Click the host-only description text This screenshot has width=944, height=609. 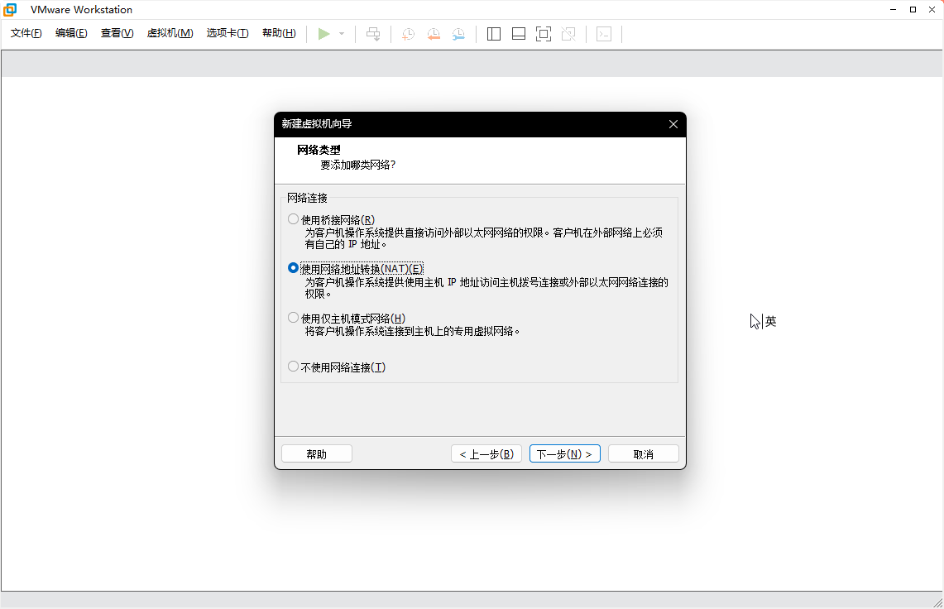412,331
